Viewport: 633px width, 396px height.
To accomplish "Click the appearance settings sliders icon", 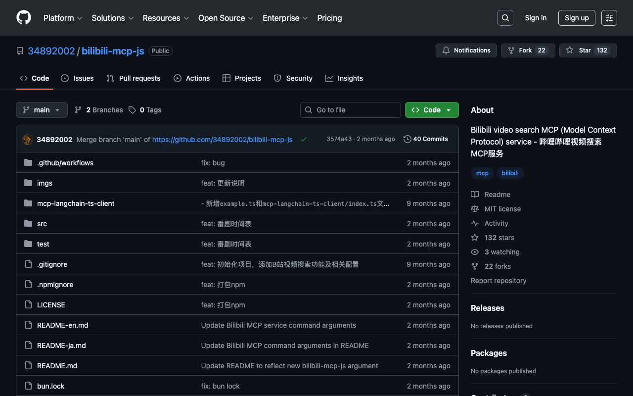I will [x=609, y=18].
